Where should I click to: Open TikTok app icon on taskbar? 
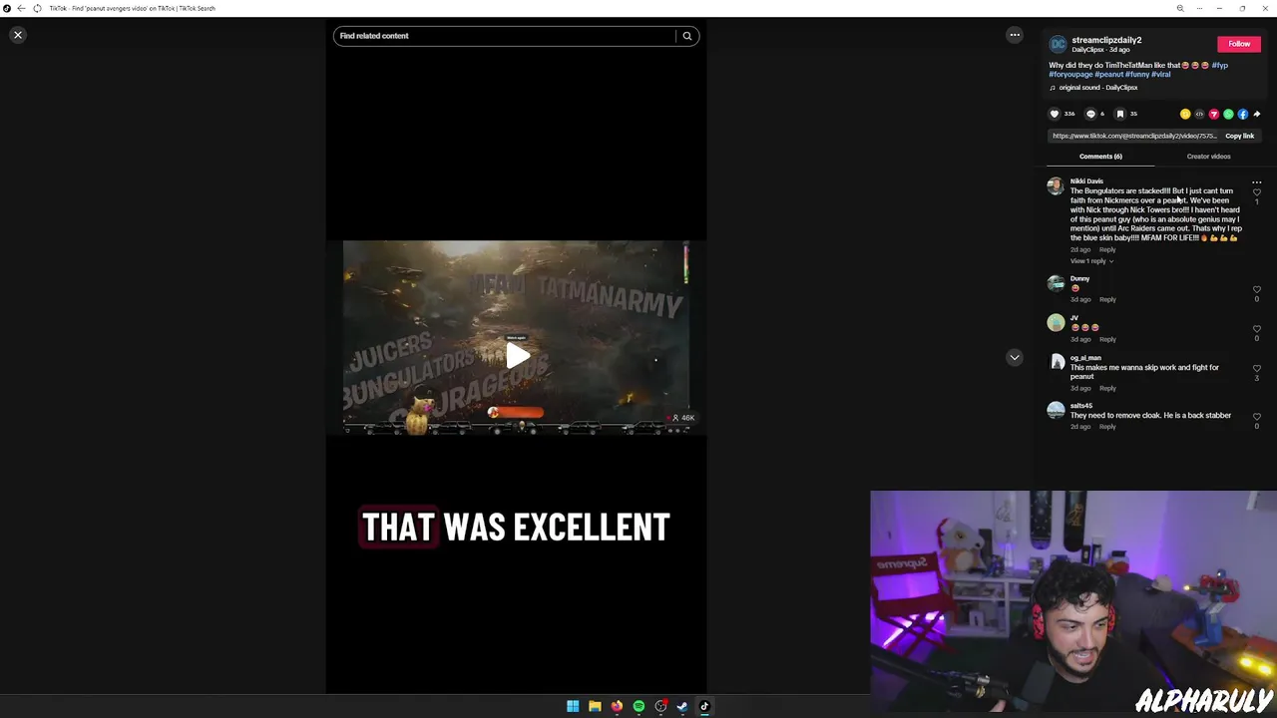coord(704,706)
